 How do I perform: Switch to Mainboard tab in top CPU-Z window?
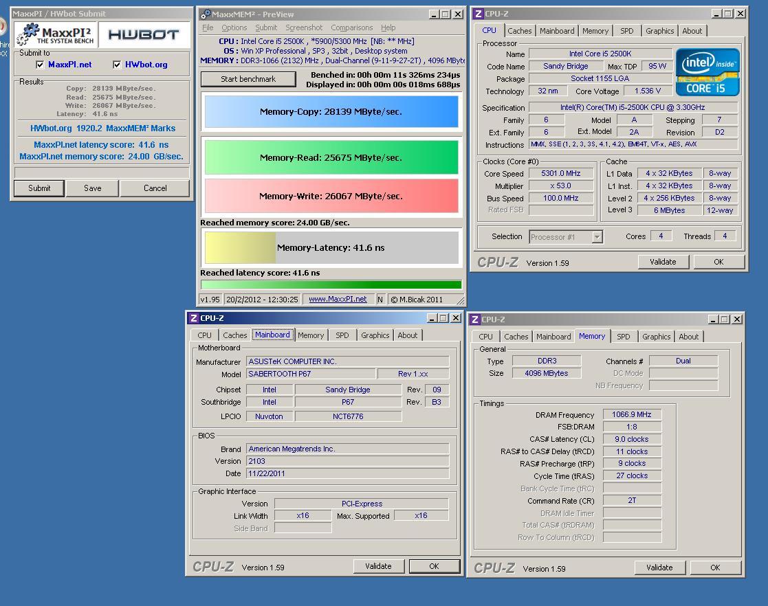(557, 31)
